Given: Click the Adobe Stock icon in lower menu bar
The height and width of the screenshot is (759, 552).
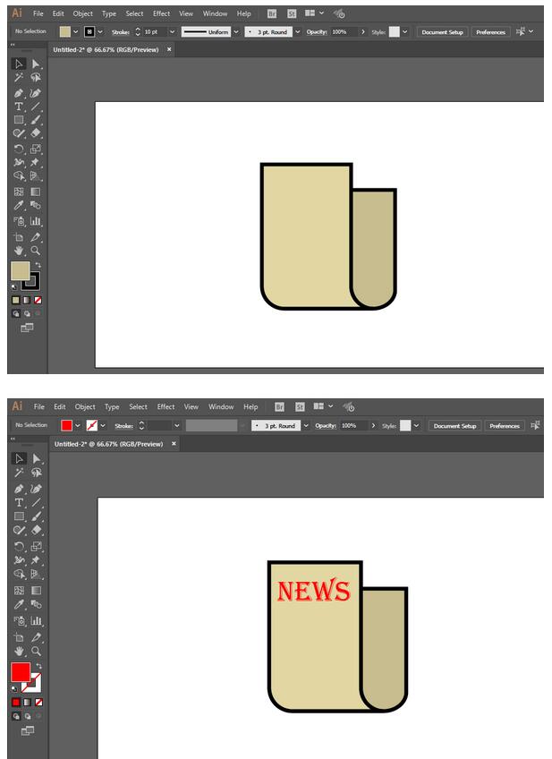Looking at the screenshot, I should pos(300,407).
